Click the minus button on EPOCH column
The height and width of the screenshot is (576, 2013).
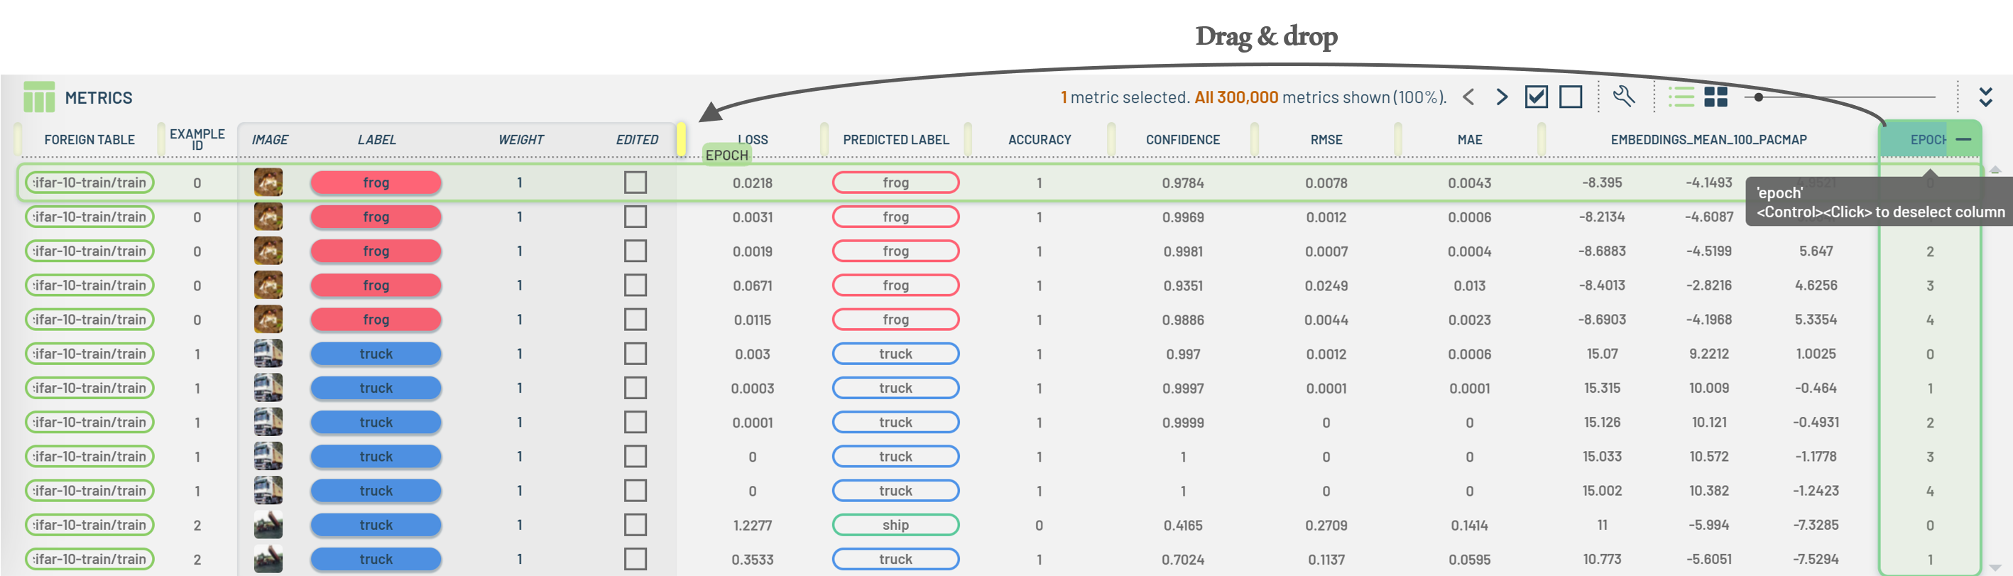(x=1963, y=139)
